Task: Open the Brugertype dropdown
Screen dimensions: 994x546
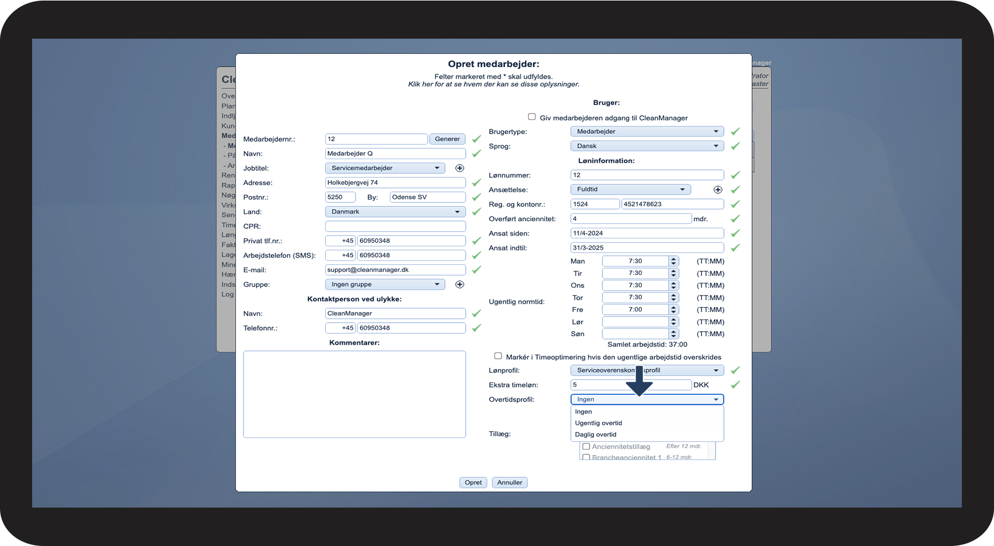Action: [x=647, y=132]
